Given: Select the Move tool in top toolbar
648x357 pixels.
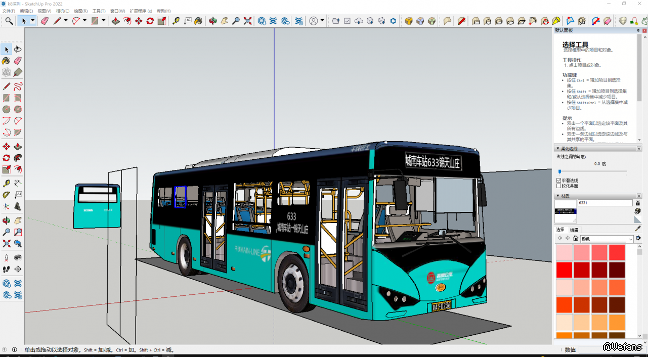Looking at the screenshot, I should click(x=139, y=21).
